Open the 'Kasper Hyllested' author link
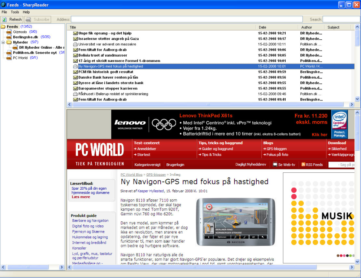 [x=151, y=191]
